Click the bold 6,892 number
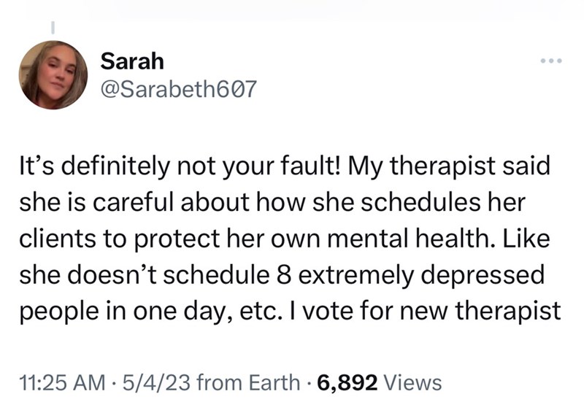This screenshot has width=584, height=413. click(347, 383)
